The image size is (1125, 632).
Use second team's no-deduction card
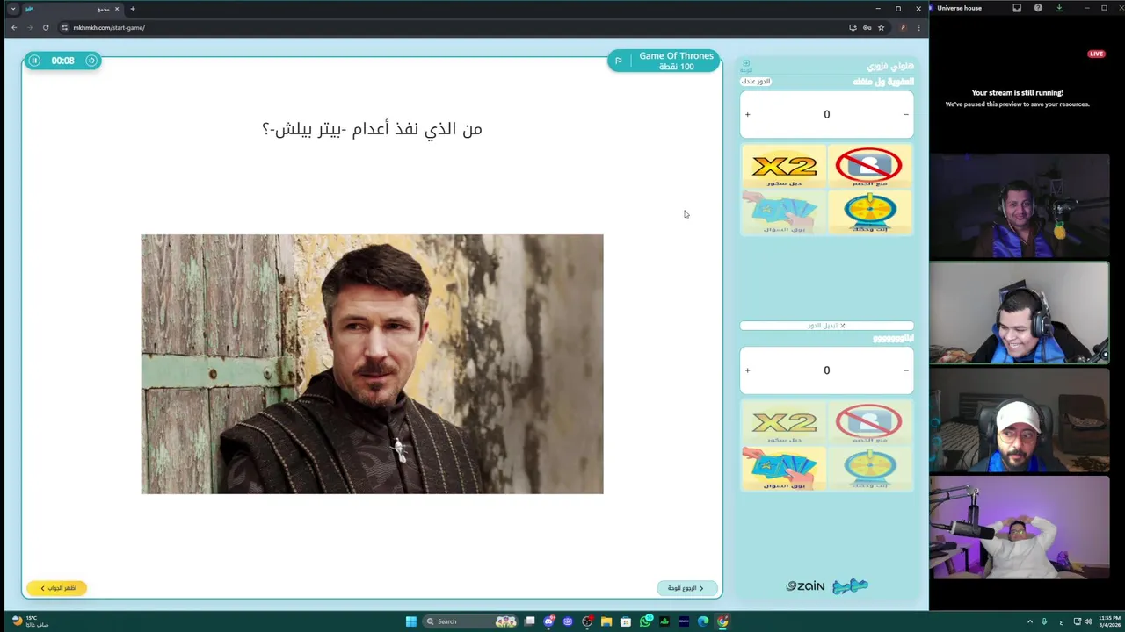[x=869, y=423]
